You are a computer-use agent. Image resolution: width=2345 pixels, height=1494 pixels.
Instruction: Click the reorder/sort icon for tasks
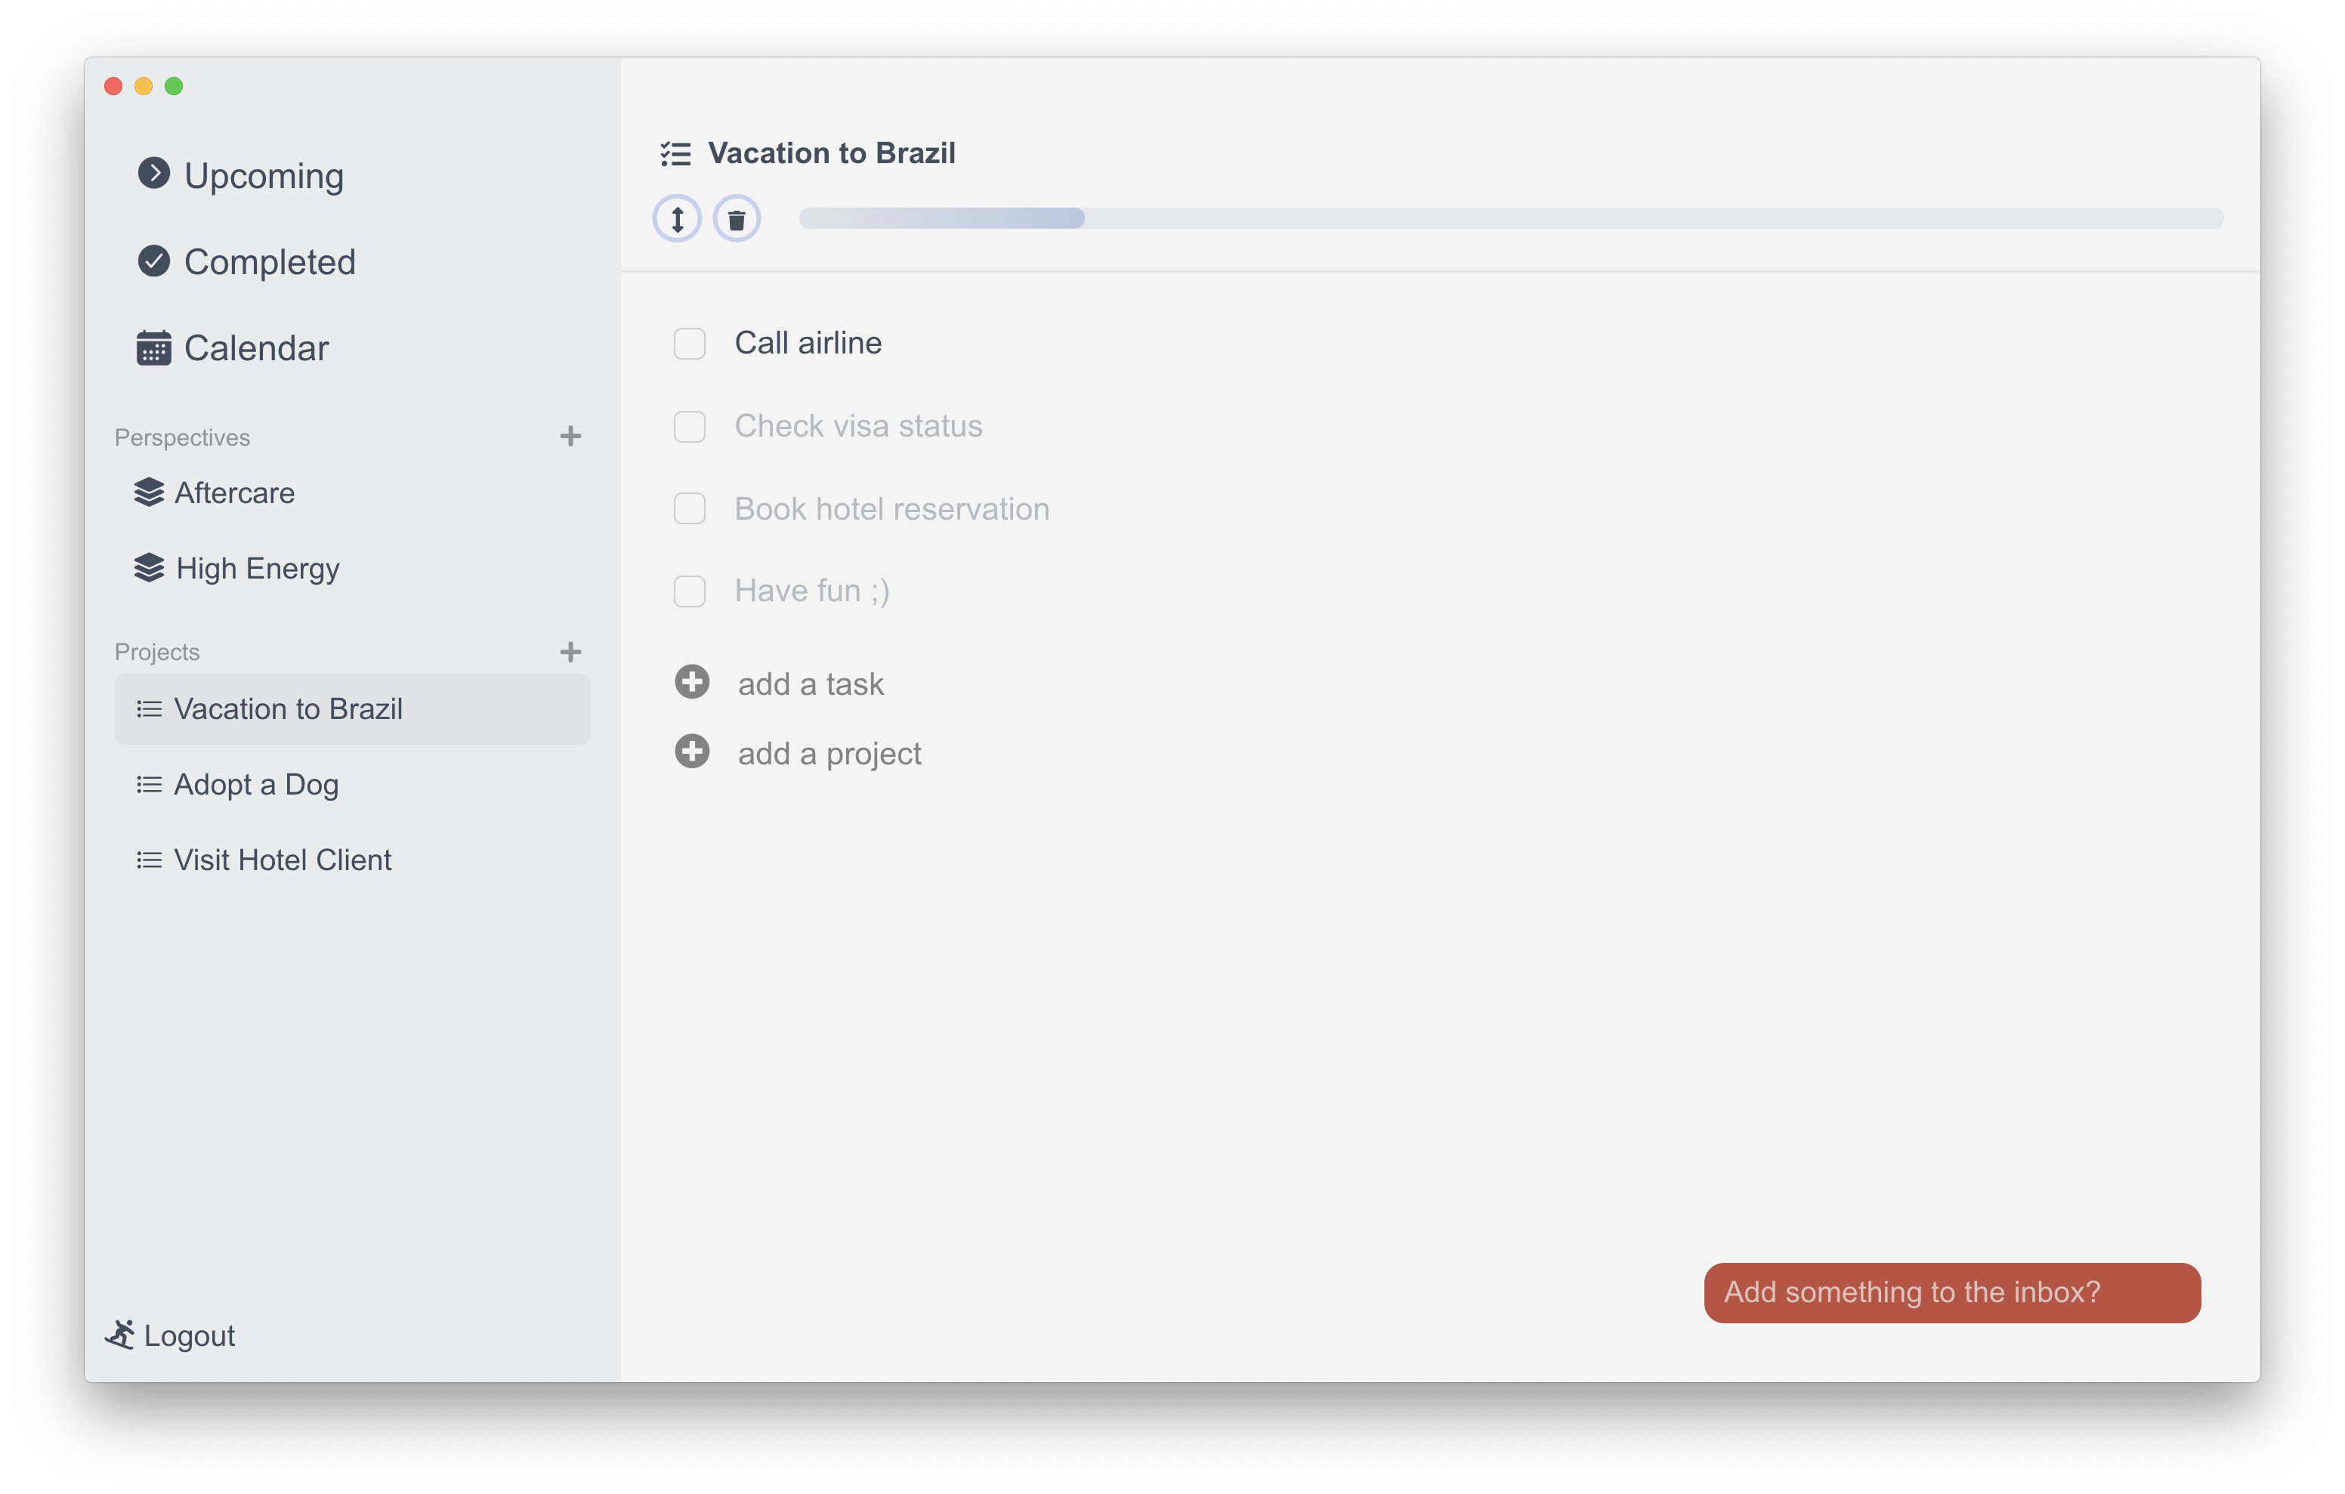[x=678, y=217]
